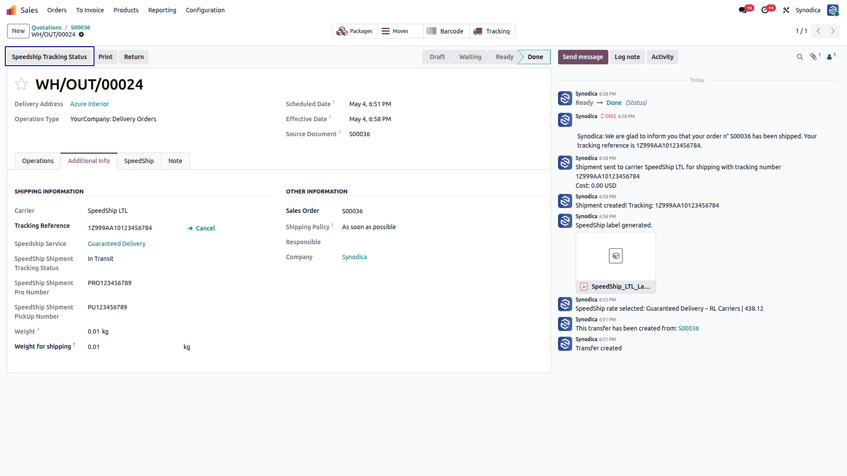Open the followers icon in chatter
This screenshot has height=476, width=847.
tap(829, 57)
